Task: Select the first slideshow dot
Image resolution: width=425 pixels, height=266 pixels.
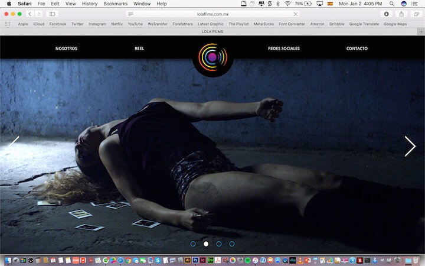Action: (x=193, y=244)
